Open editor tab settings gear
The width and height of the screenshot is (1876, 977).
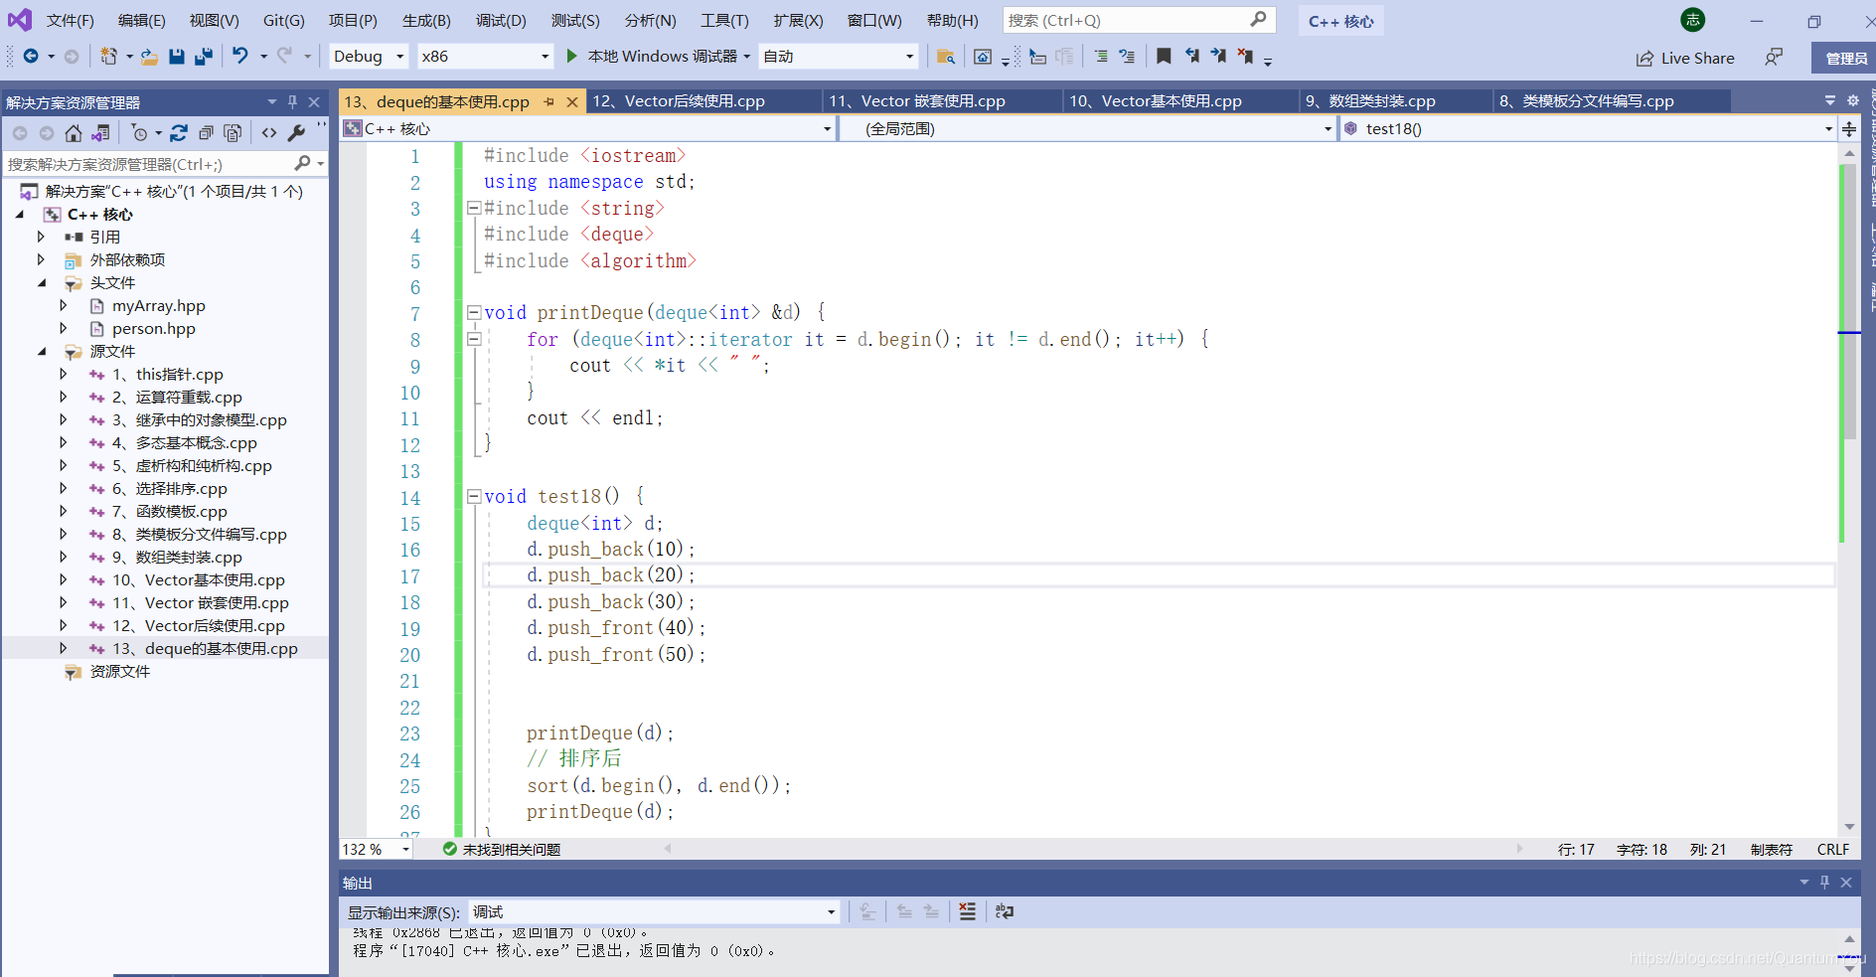(1853, 100)
